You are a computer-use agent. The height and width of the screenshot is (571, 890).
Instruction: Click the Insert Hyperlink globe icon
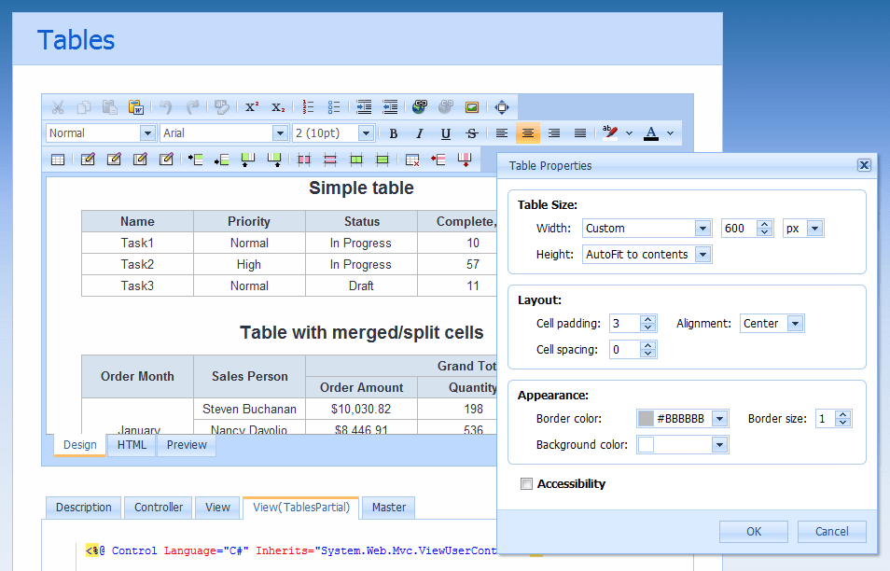coord(421,106)
